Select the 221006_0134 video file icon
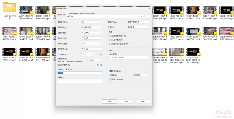Screen dimensions: 234x119 coord(193,52)
